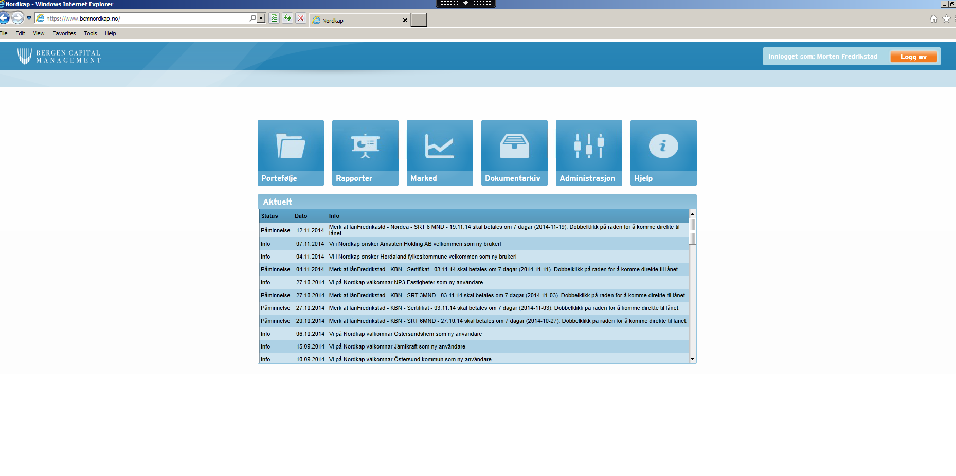The image size is (956, 476).
Task: Click the Innlogget som: Morten Fredrikstad text
Action: [x=823, y=57]
